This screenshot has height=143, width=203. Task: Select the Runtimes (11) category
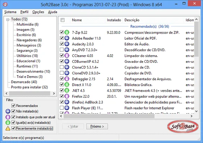[27, 66]
